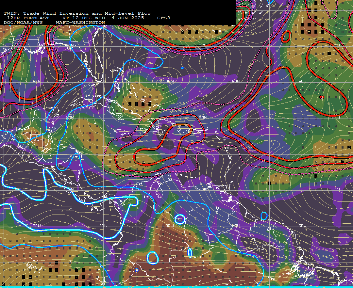Click the southern "70W" label over Colombia

point(170,226)
